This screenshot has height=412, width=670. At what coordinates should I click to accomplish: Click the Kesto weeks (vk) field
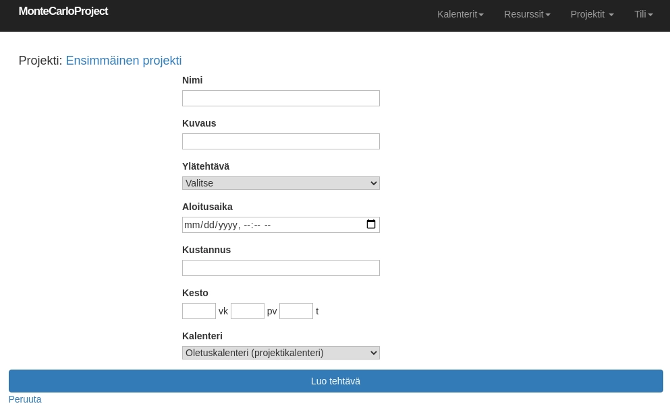coord(198,311)
